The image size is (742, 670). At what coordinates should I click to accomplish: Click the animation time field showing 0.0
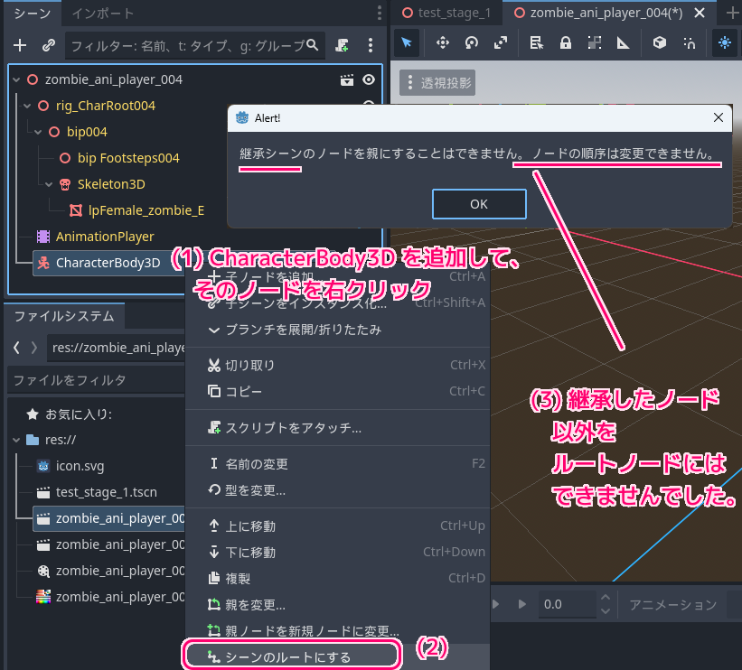click(x=567, y=604)
